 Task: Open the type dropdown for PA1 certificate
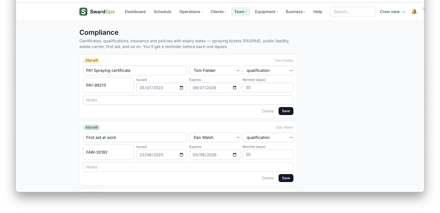point(268,71)
